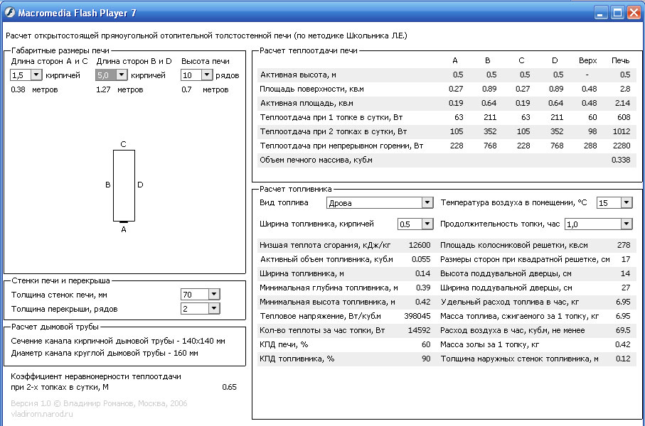
Task: Click active firebox volume 0.055 value
Action: coord(421,259)
